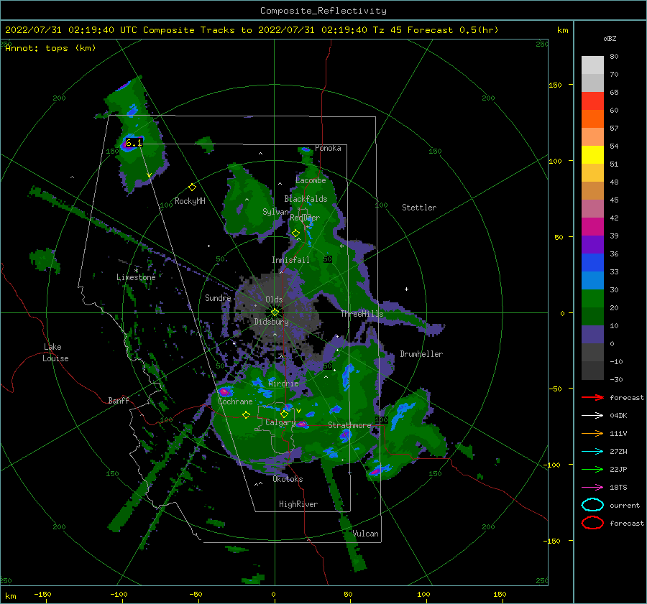Click the Ponoka city label
Viewport: 647px width, 604px height.
(x=328, y=148)
